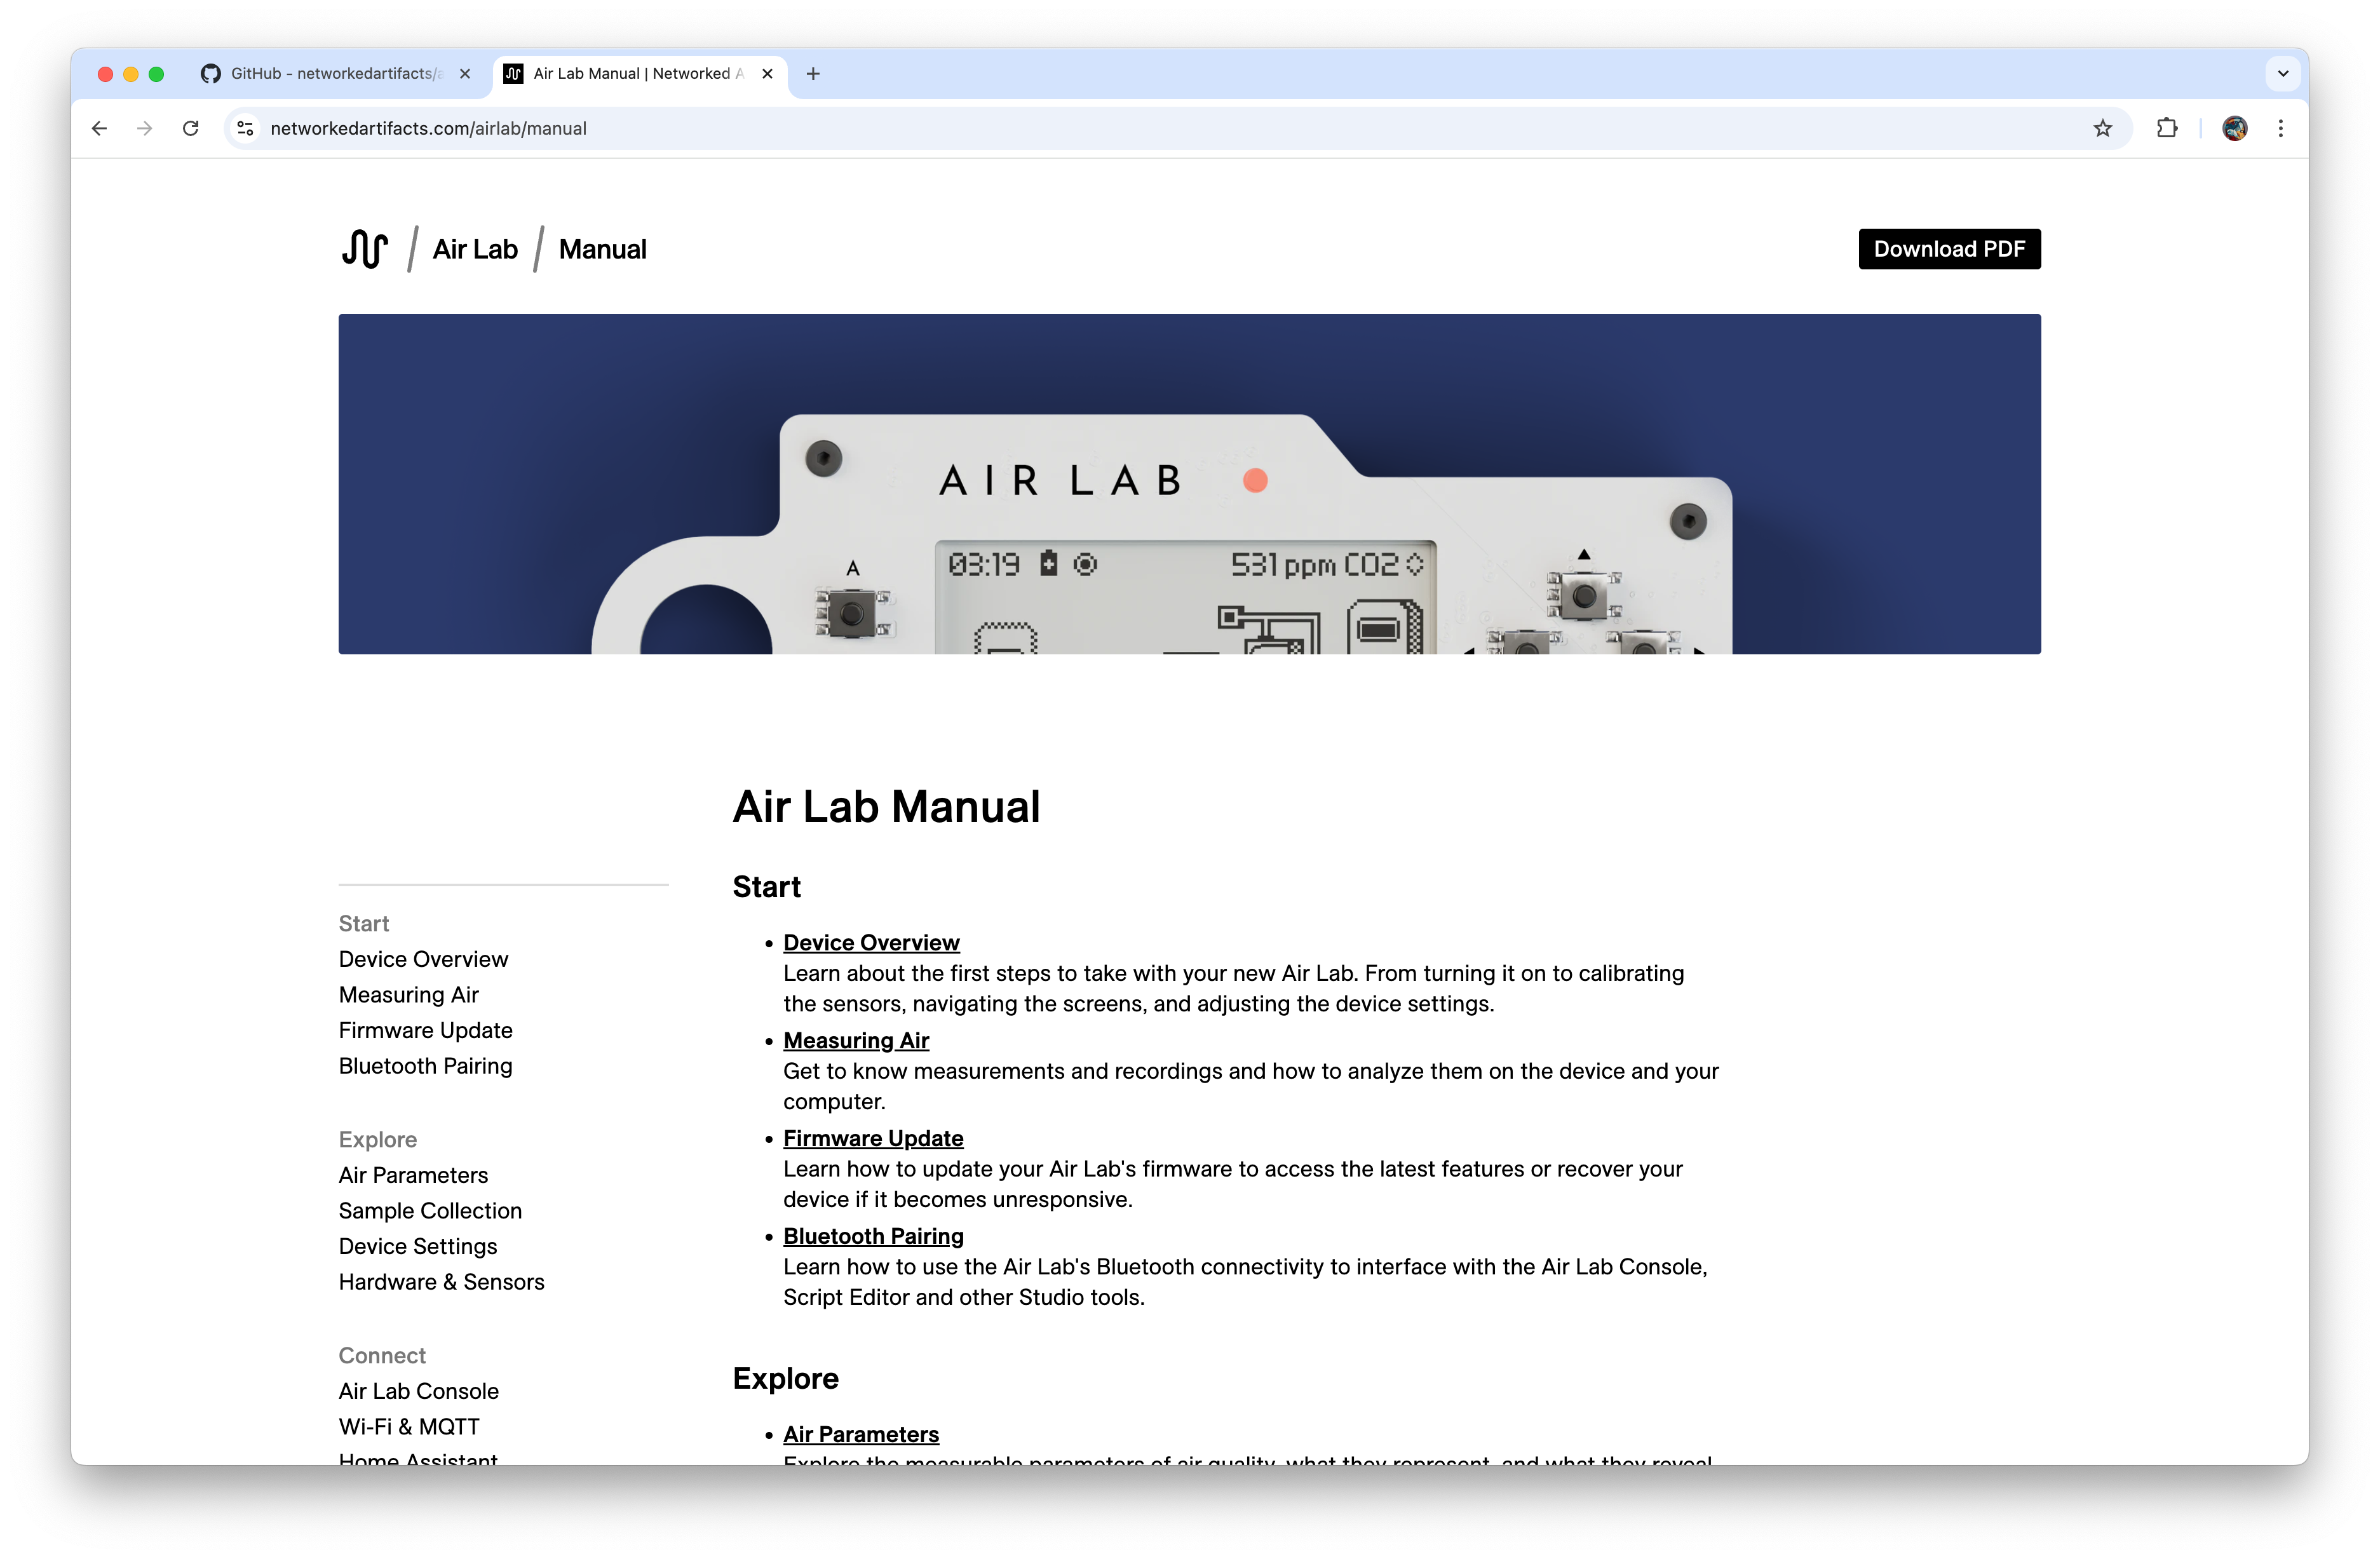Screen dimensions: 2380x1559
Task: Open the Chrome profile avatar
Action: coord(2234,128)
